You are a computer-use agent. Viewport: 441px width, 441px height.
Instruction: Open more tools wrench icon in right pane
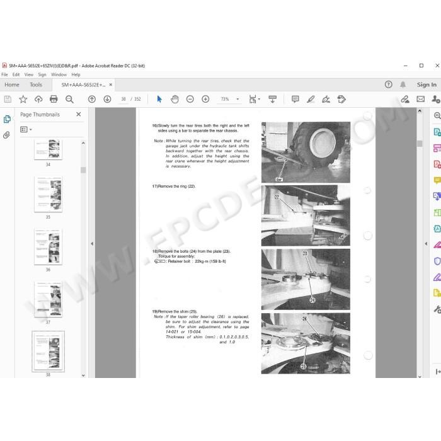(x=437, y=309)
